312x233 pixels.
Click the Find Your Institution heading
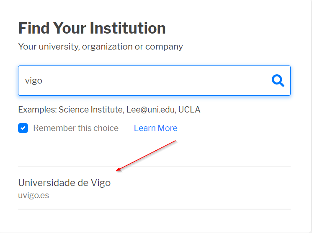pos(92,28)
